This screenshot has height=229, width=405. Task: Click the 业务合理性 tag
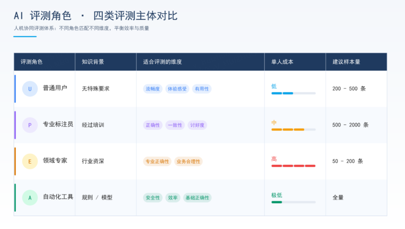[x=188, y=161]
